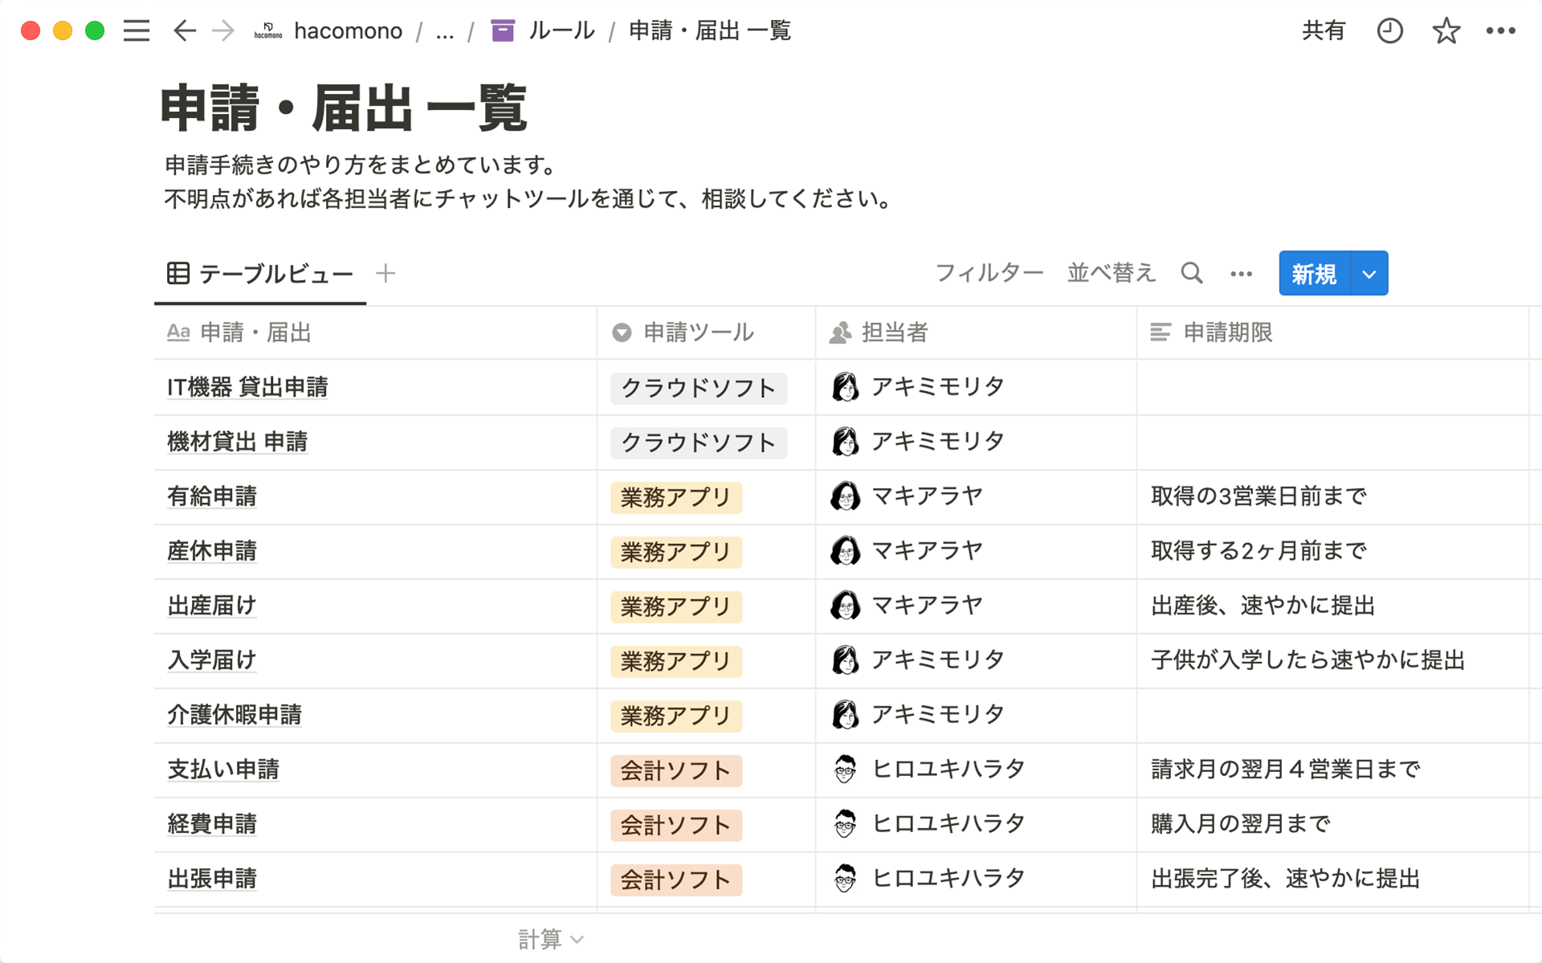Go back with the left arrow
The height and width of the screenshot is (963, 1542).
pyautogui.click(x=185, y=31)
